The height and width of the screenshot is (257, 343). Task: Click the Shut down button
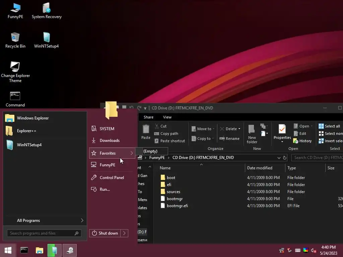pos(105,233)
